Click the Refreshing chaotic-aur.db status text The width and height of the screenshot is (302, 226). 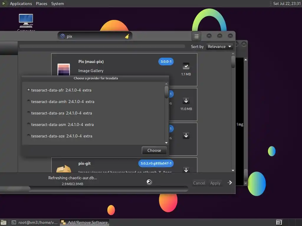coord(73,178)
